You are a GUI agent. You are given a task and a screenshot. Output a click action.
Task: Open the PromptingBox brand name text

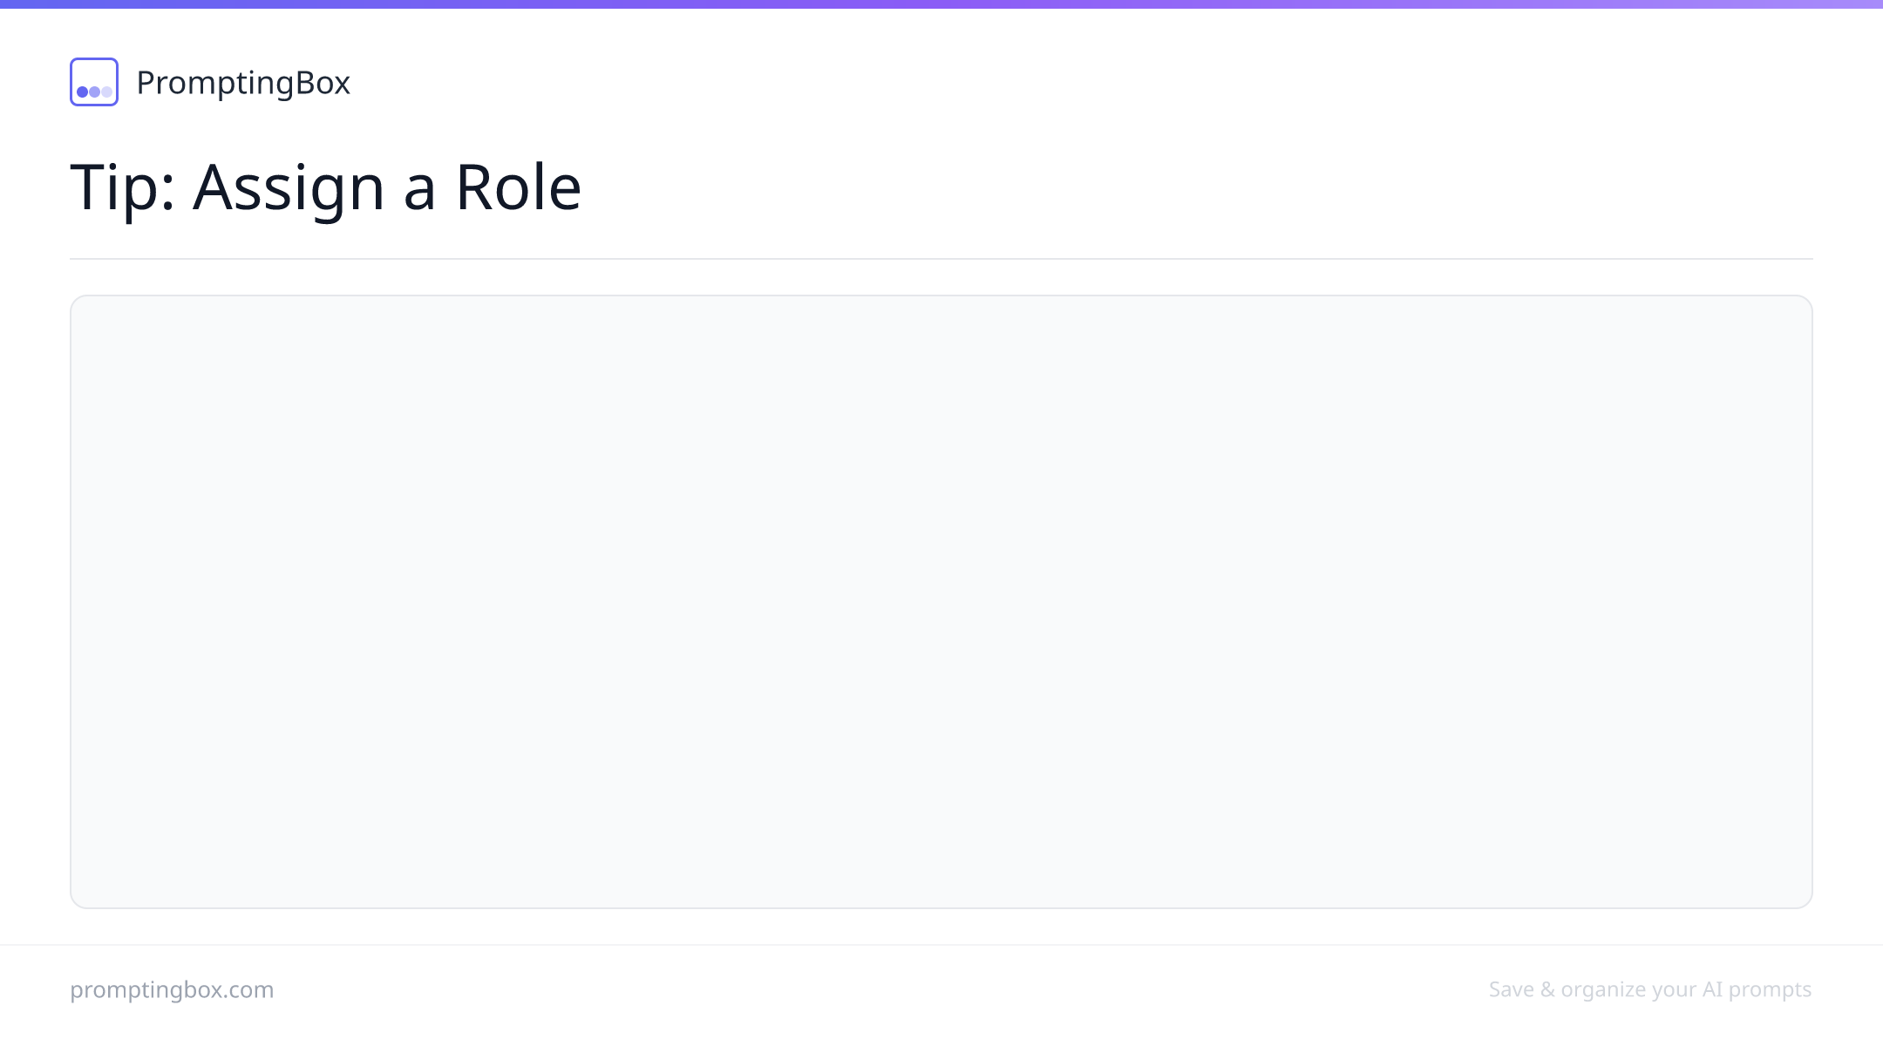(243, 83)
